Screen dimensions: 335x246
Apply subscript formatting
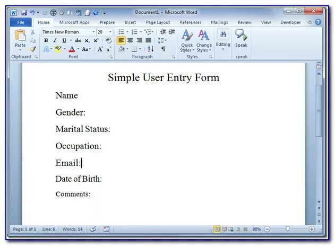click(87, 40)
